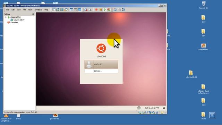Open the Recycle Bin desktop icon
Screen dimensions: 222x125
204,5
